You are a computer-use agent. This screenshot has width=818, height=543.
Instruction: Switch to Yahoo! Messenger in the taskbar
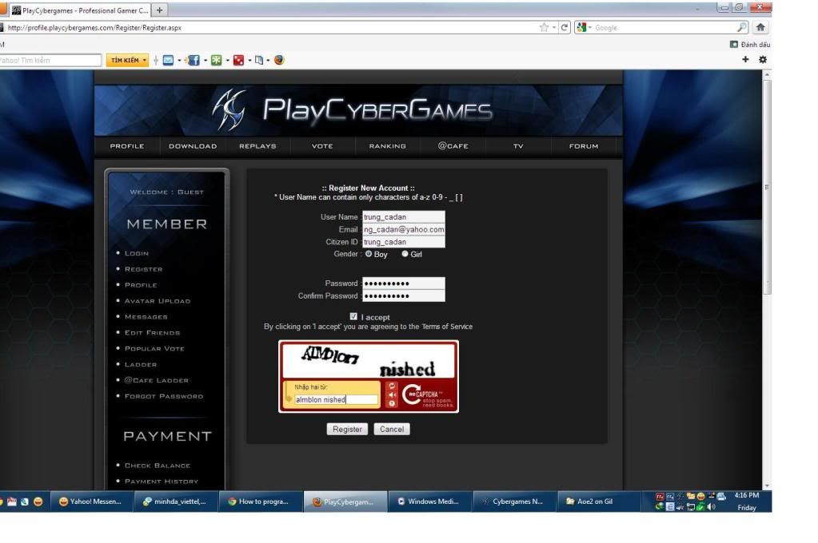click(91, 501)
